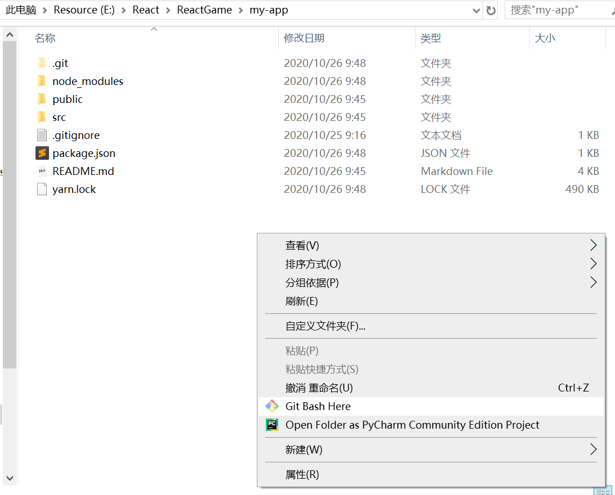The image size is (615, 495).
Task: Select 撤消 重命名(U) menu entry
Action: (431, 388)
